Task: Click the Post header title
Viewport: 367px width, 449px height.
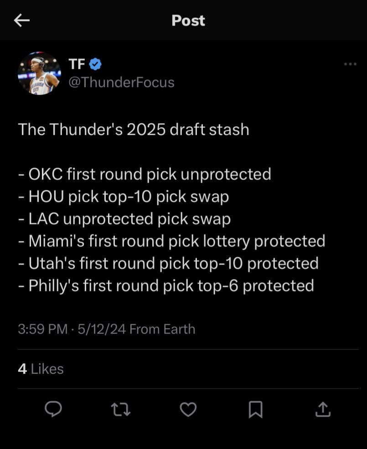Action: pos(188,21)
